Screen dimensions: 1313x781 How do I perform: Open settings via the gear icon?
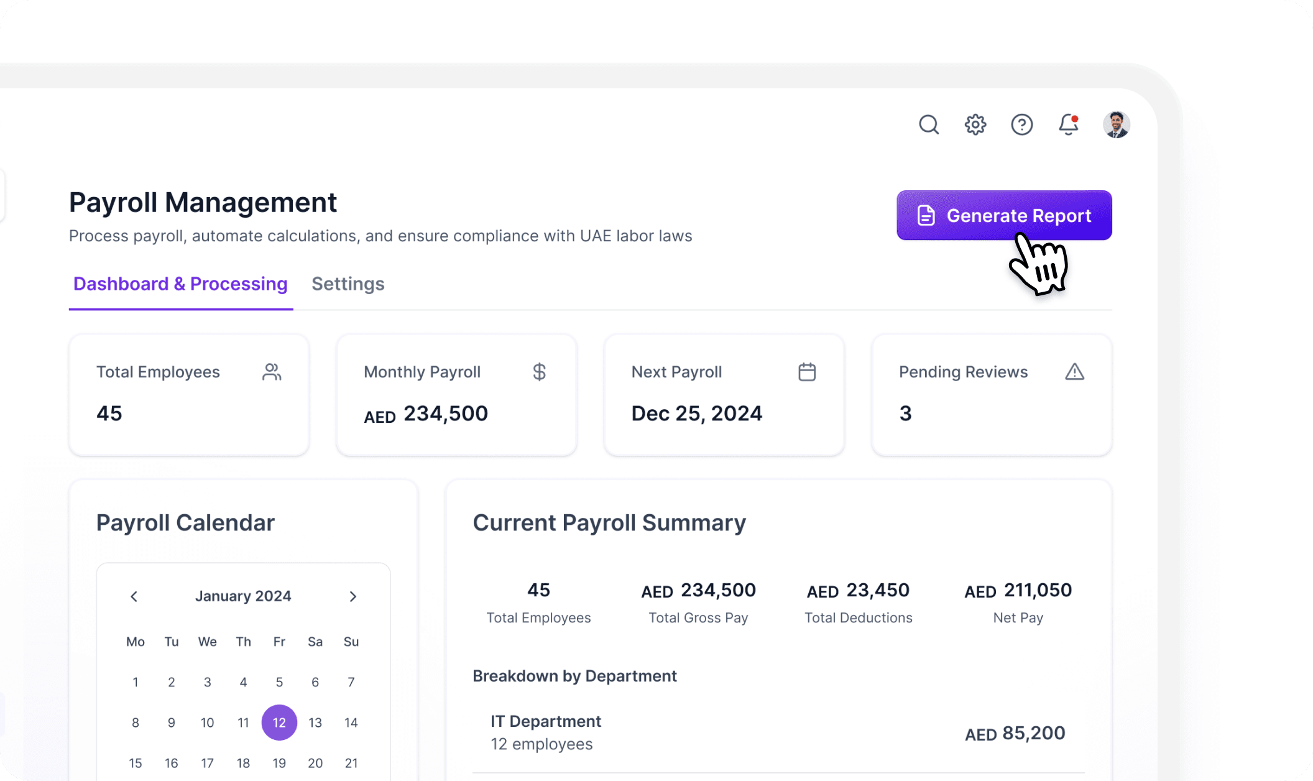click(975, 125)
